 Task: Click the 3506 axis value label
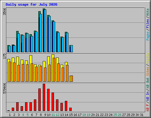4,12
